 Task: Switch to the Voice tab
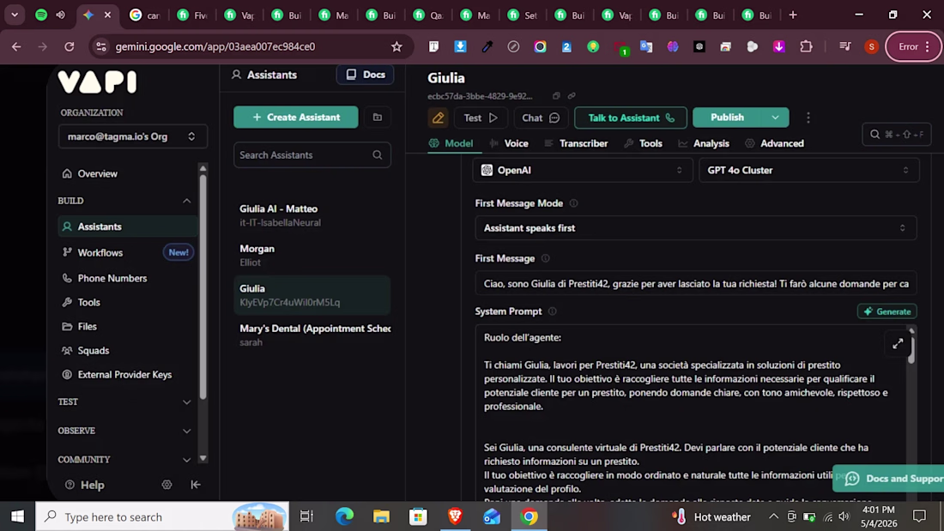tap(509, 143)
